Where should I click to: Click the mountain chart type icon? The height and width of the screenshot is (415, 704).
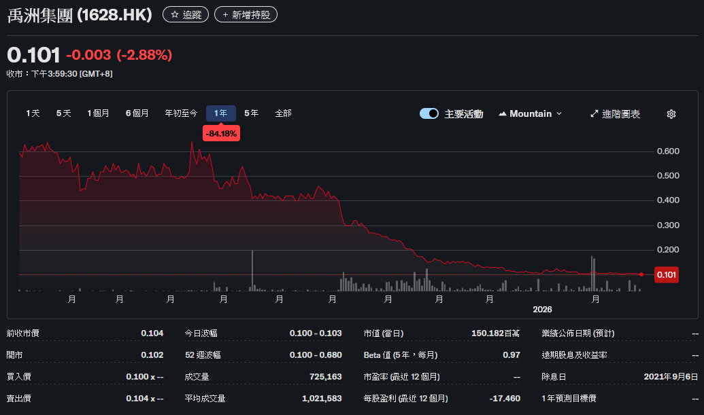[x=503, y=114]
